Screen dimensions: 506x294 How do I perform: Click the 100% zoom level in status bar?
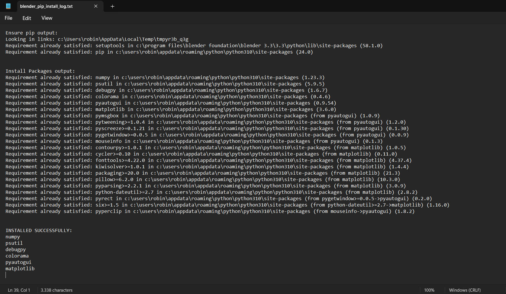click(429, 290)
